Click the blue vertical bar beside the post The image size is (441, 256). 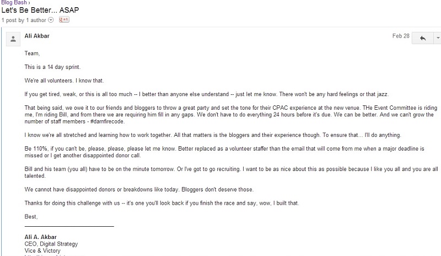click(1, 142)
